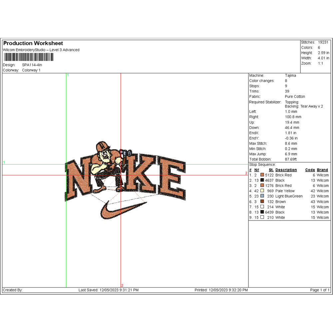The image size is (333, 333).
Task: Click the Description column header
Action: (x=286, y=170)
